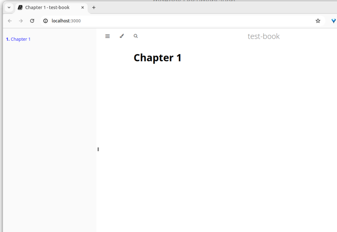Click the test-book menu title
Viewport: 337px width, 232px height.
click(x=264, y=36)
